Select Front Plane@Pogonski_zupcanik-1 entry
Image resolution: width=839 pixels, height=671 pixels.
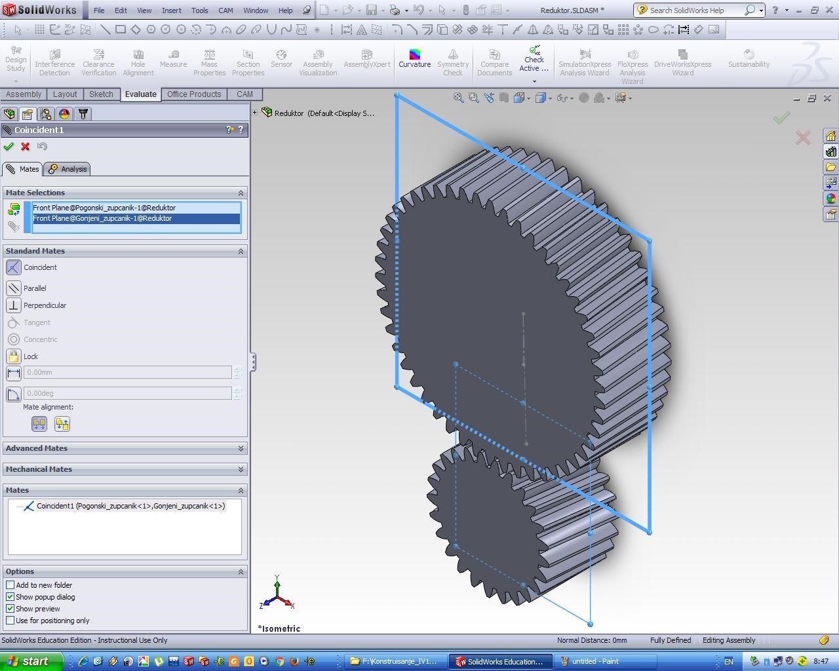(136, 208)
